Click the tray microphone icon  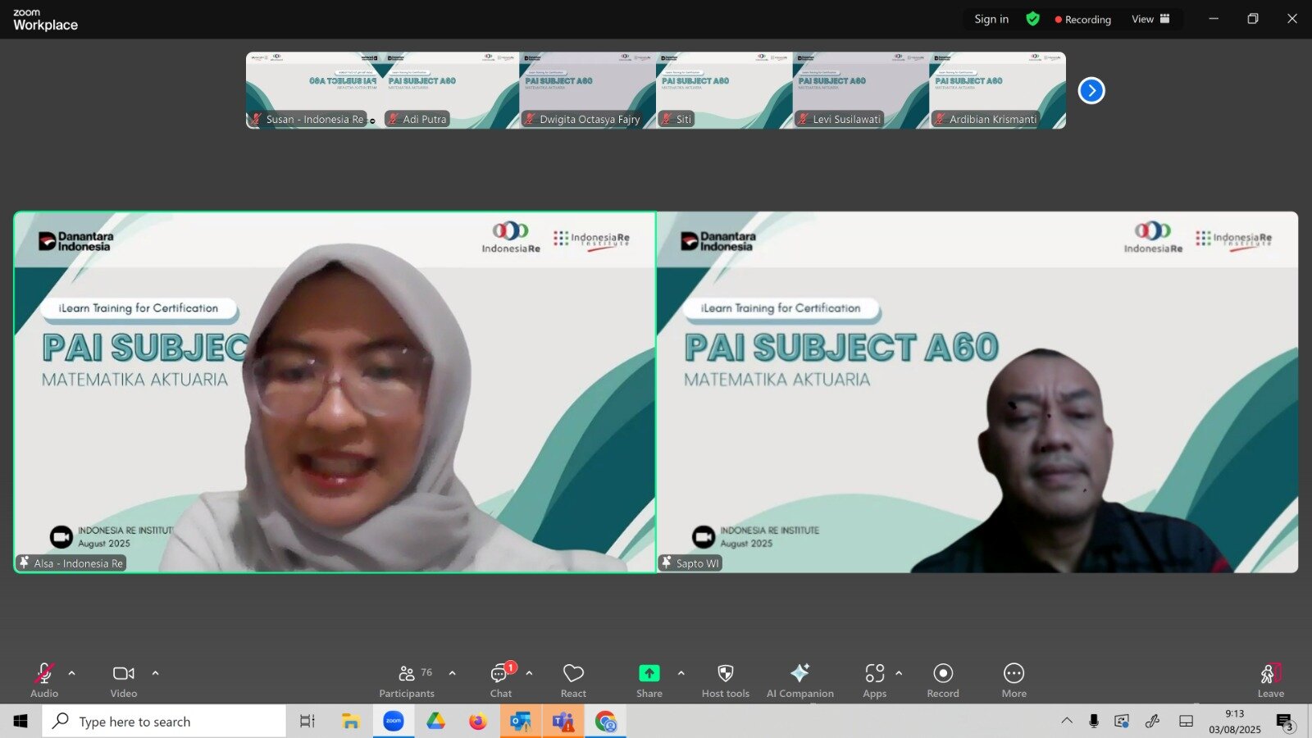(x=1094, y=722)
